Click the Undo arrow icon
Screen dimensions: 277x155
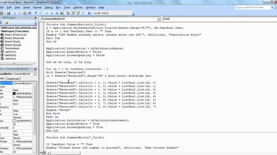[x=36, y=13]
